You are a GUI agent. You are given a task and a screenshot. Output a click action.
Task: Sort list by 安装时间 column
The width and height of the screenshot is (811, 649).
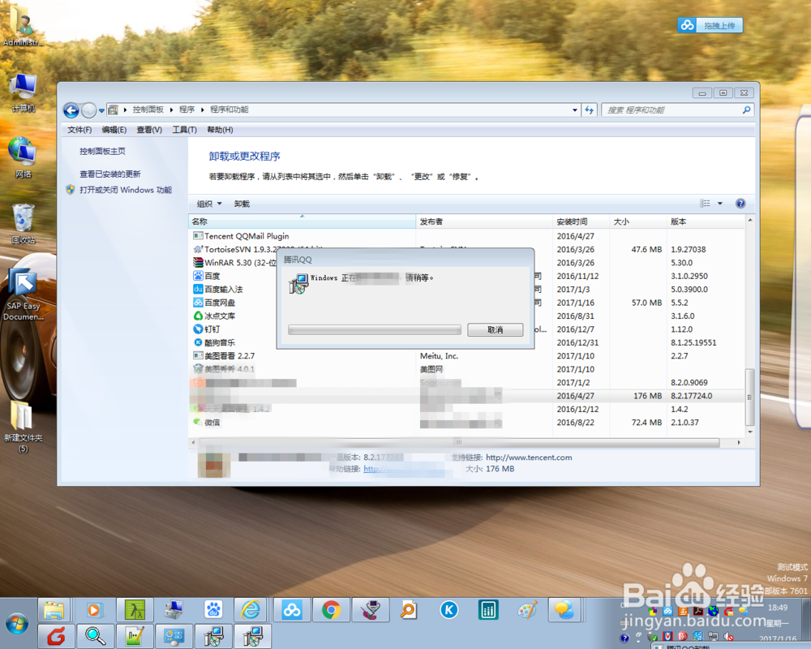581,221
